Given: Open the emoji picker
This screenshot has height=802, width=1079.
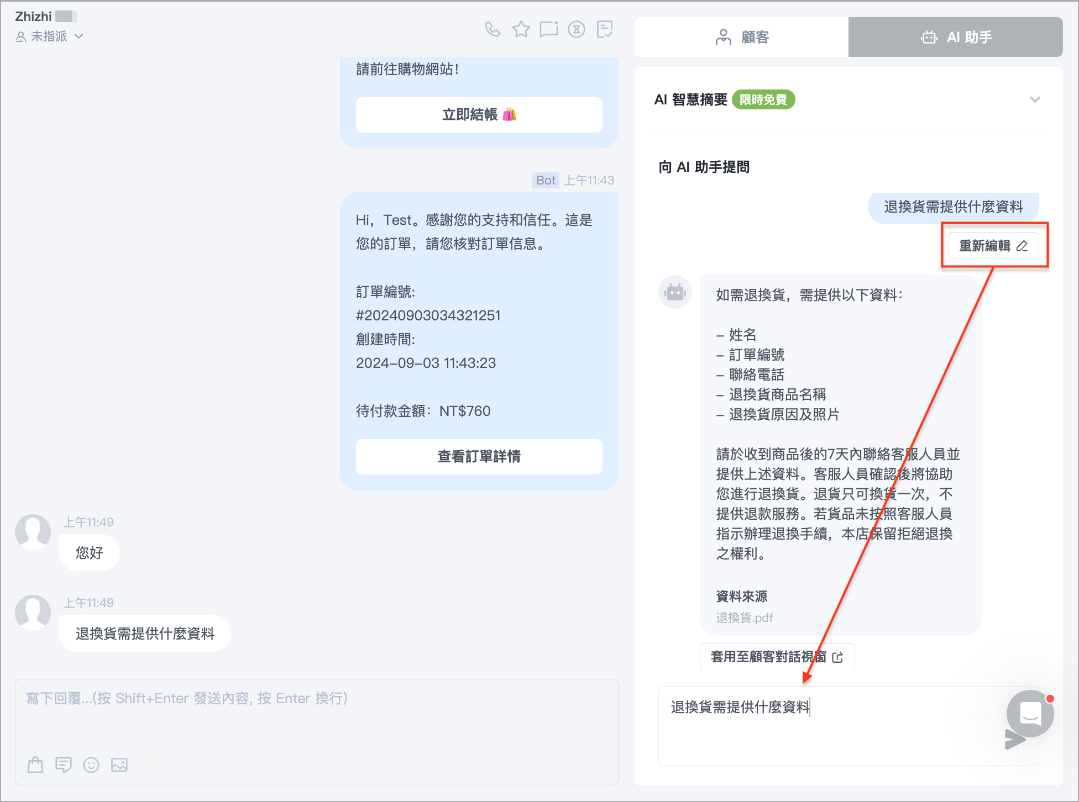Looking at the screenshot, I should click(91, 764).
